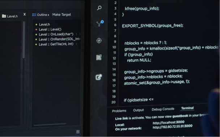Switch to the Make Target tab
220x137 pixels.
pyautogui.click(x=62, y=14)
